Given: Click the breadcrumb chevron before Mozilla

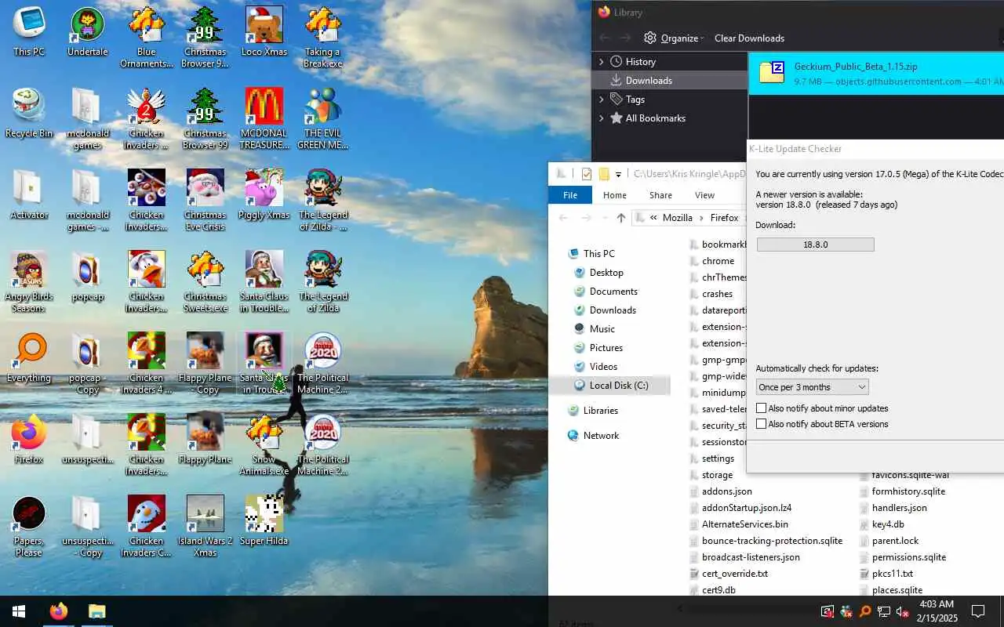Looking at the screenshot, I should click(653, 218).
